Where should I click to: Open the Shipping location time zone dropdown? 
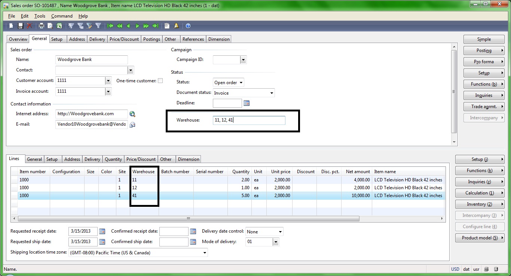click(x=204, y=252)
